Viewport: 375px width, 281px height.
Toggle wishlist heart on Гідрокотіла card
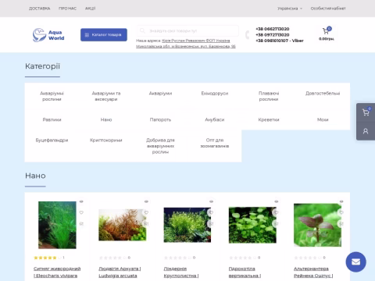pyautogui.click(x=277, y=212)
